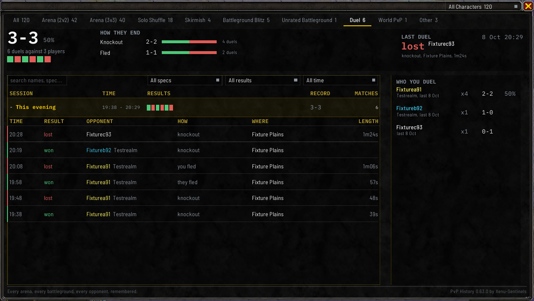This screenshot has height=301, width=534.
Task: Select the Battleground Blitz tab
Action: click(246, 20)
